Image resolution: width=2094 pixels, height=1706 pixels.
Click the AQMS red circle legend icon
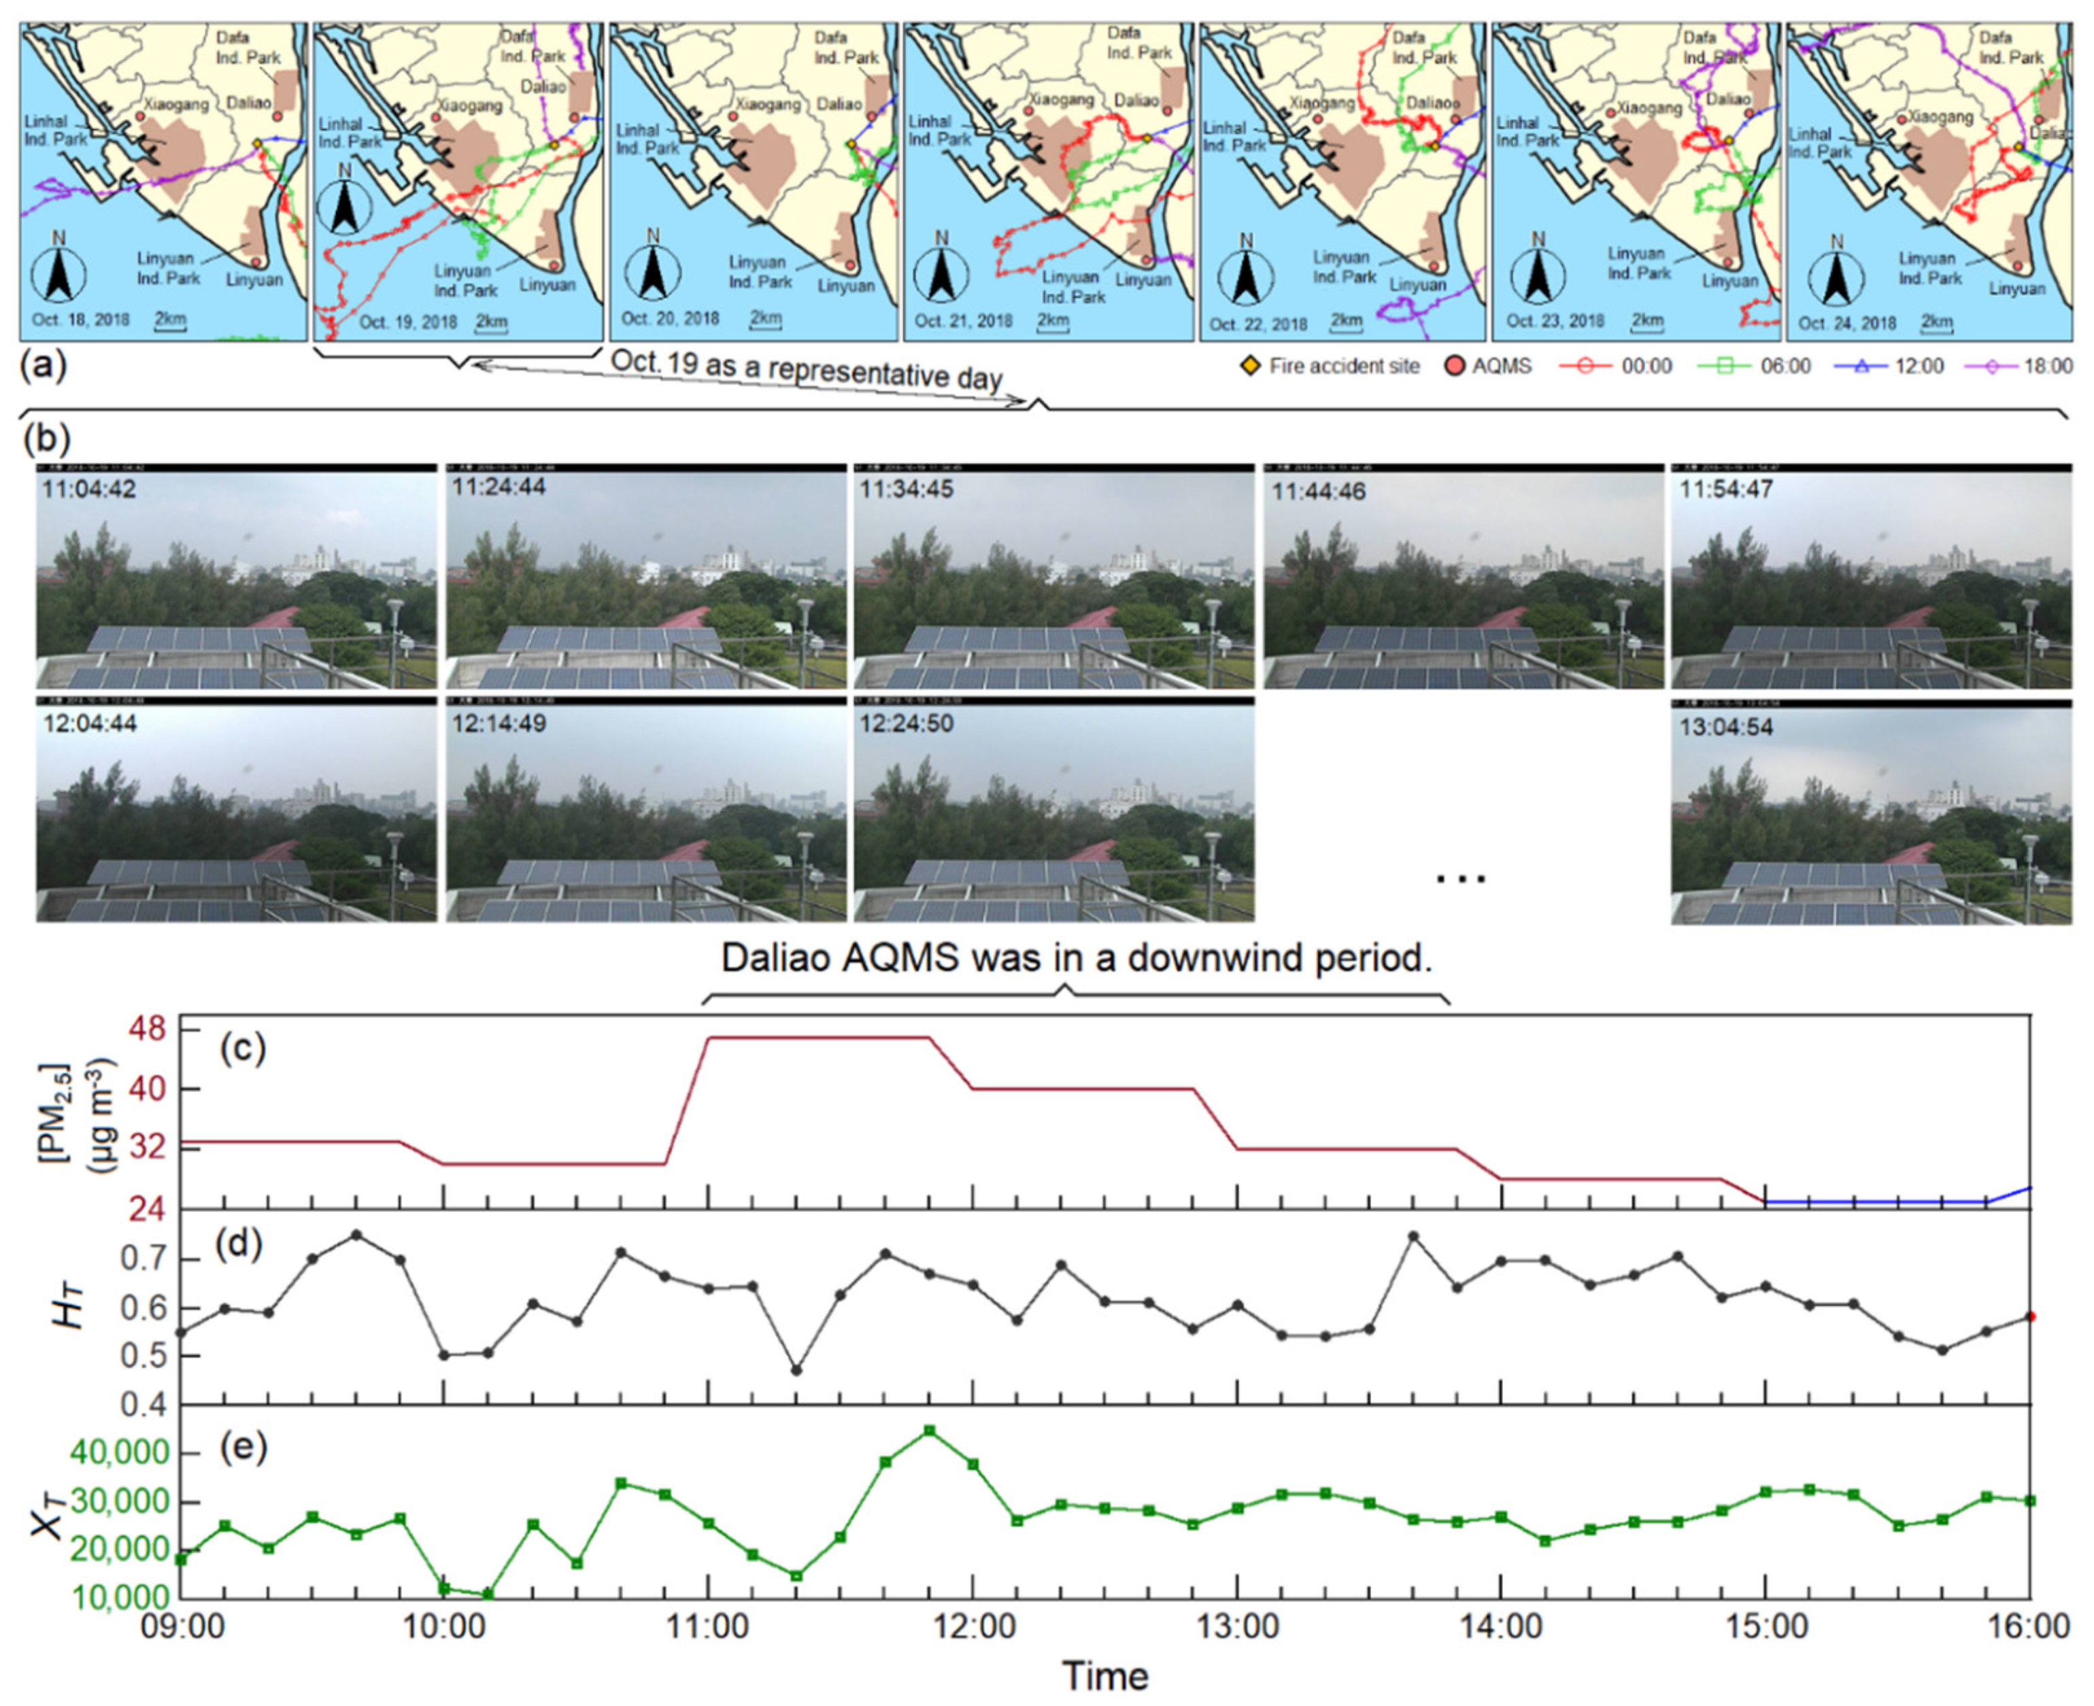click(x=1455, y=366)
